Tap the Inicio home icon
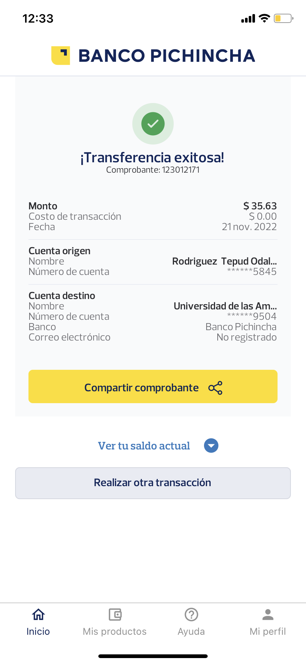Image resolution: width=306 pixels, height=664 pixels. 38,614
